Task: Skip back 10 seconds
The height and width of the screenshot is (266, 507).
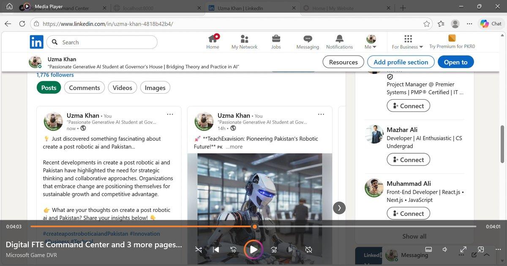Action: pyautogui.click(x=233, y=250)
